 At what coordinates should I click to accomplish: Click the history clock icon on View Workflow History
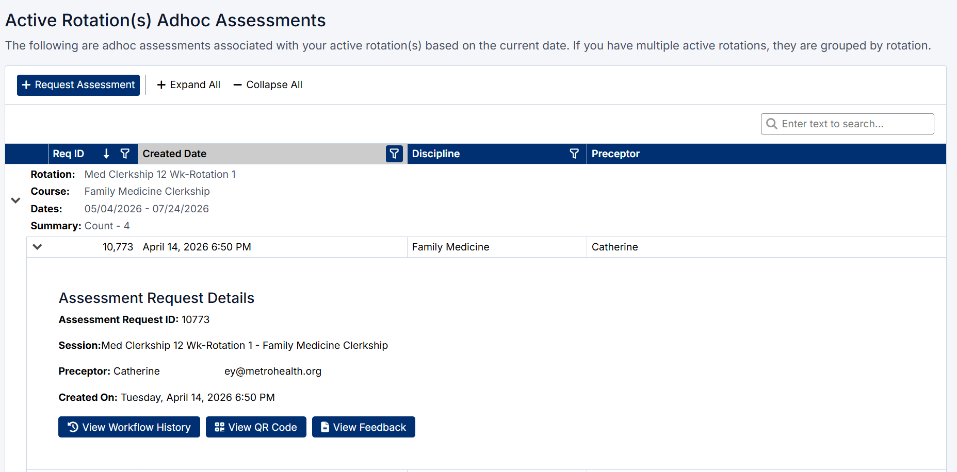pyautogui.click(x=72, y=427)
